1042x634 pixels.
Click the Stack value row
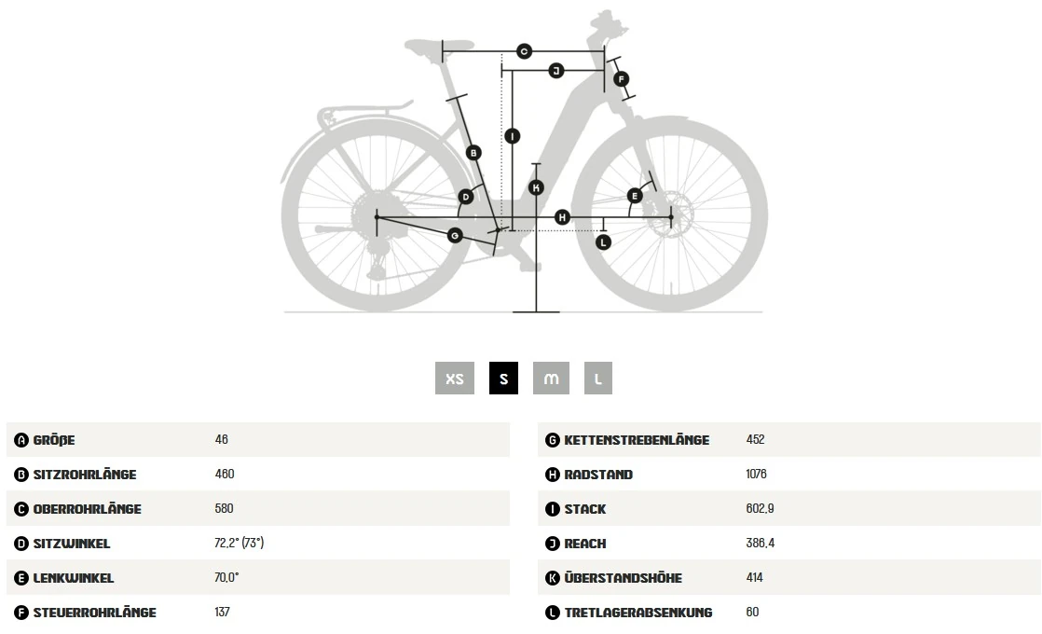[x=788, y=508]
